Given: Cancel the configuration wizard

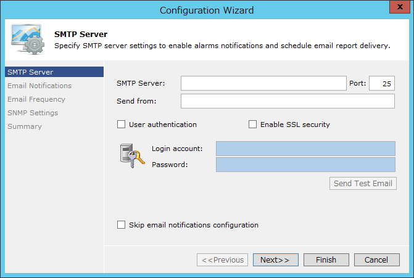Looking at the screenshot, I should [x=377, y=260].
